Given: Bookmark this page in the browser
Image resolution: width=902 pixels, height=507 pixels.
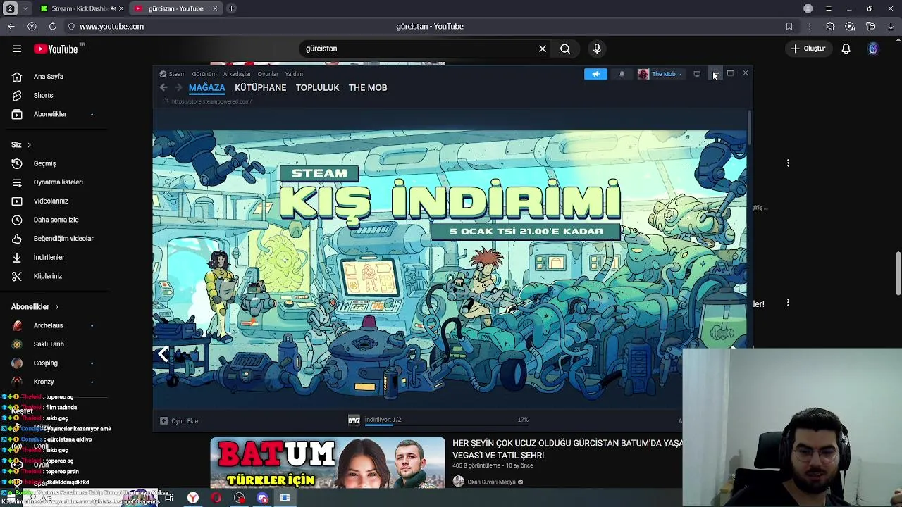Looking at the screenshot, I should coord(789,26).
